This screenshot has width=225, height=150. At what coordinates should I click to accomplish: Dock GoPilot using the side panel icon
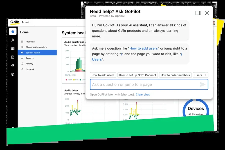click(x=198, y=13)
